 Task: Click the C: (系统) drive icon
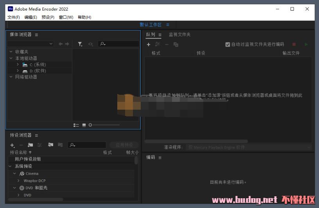pyautogui.click(x=25, y=65)
